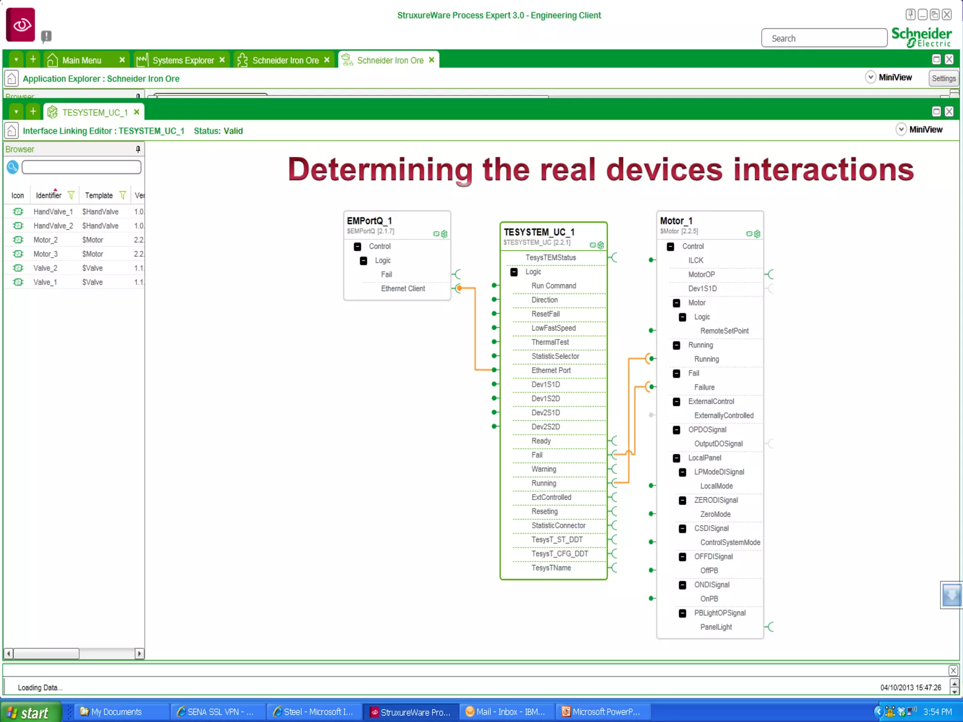Click the Settings button
The height and width of the screenshot is (722, 963).
(x=943, y=78)
